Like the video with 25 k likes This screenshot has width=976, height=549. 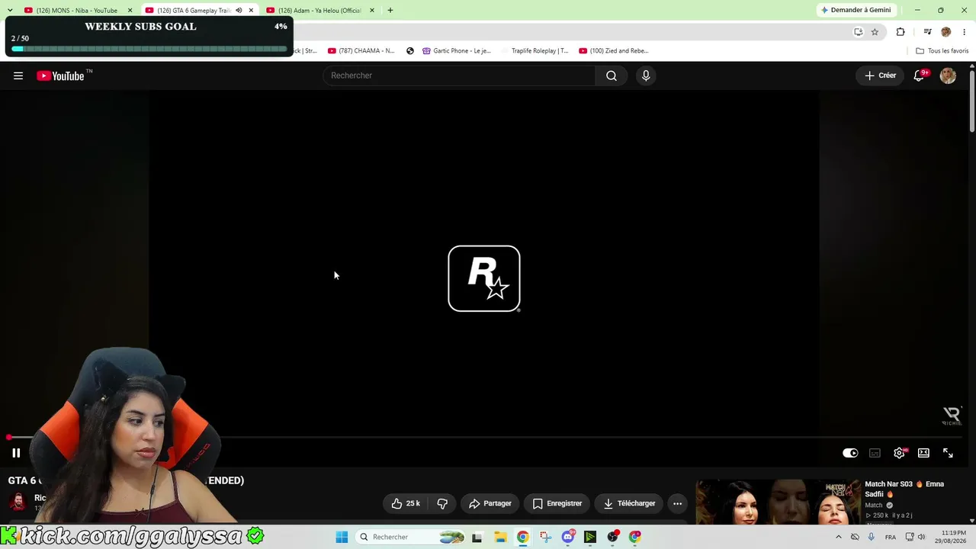point(406,503)
